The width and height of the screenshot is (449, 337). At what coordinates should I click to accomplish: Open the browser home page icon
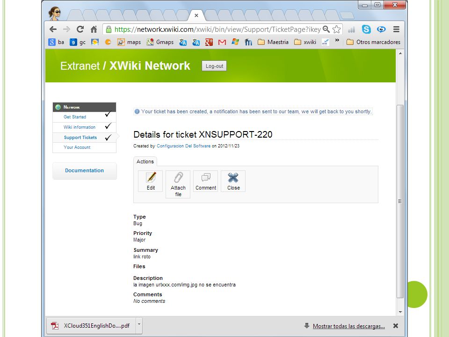click(94, 29)
